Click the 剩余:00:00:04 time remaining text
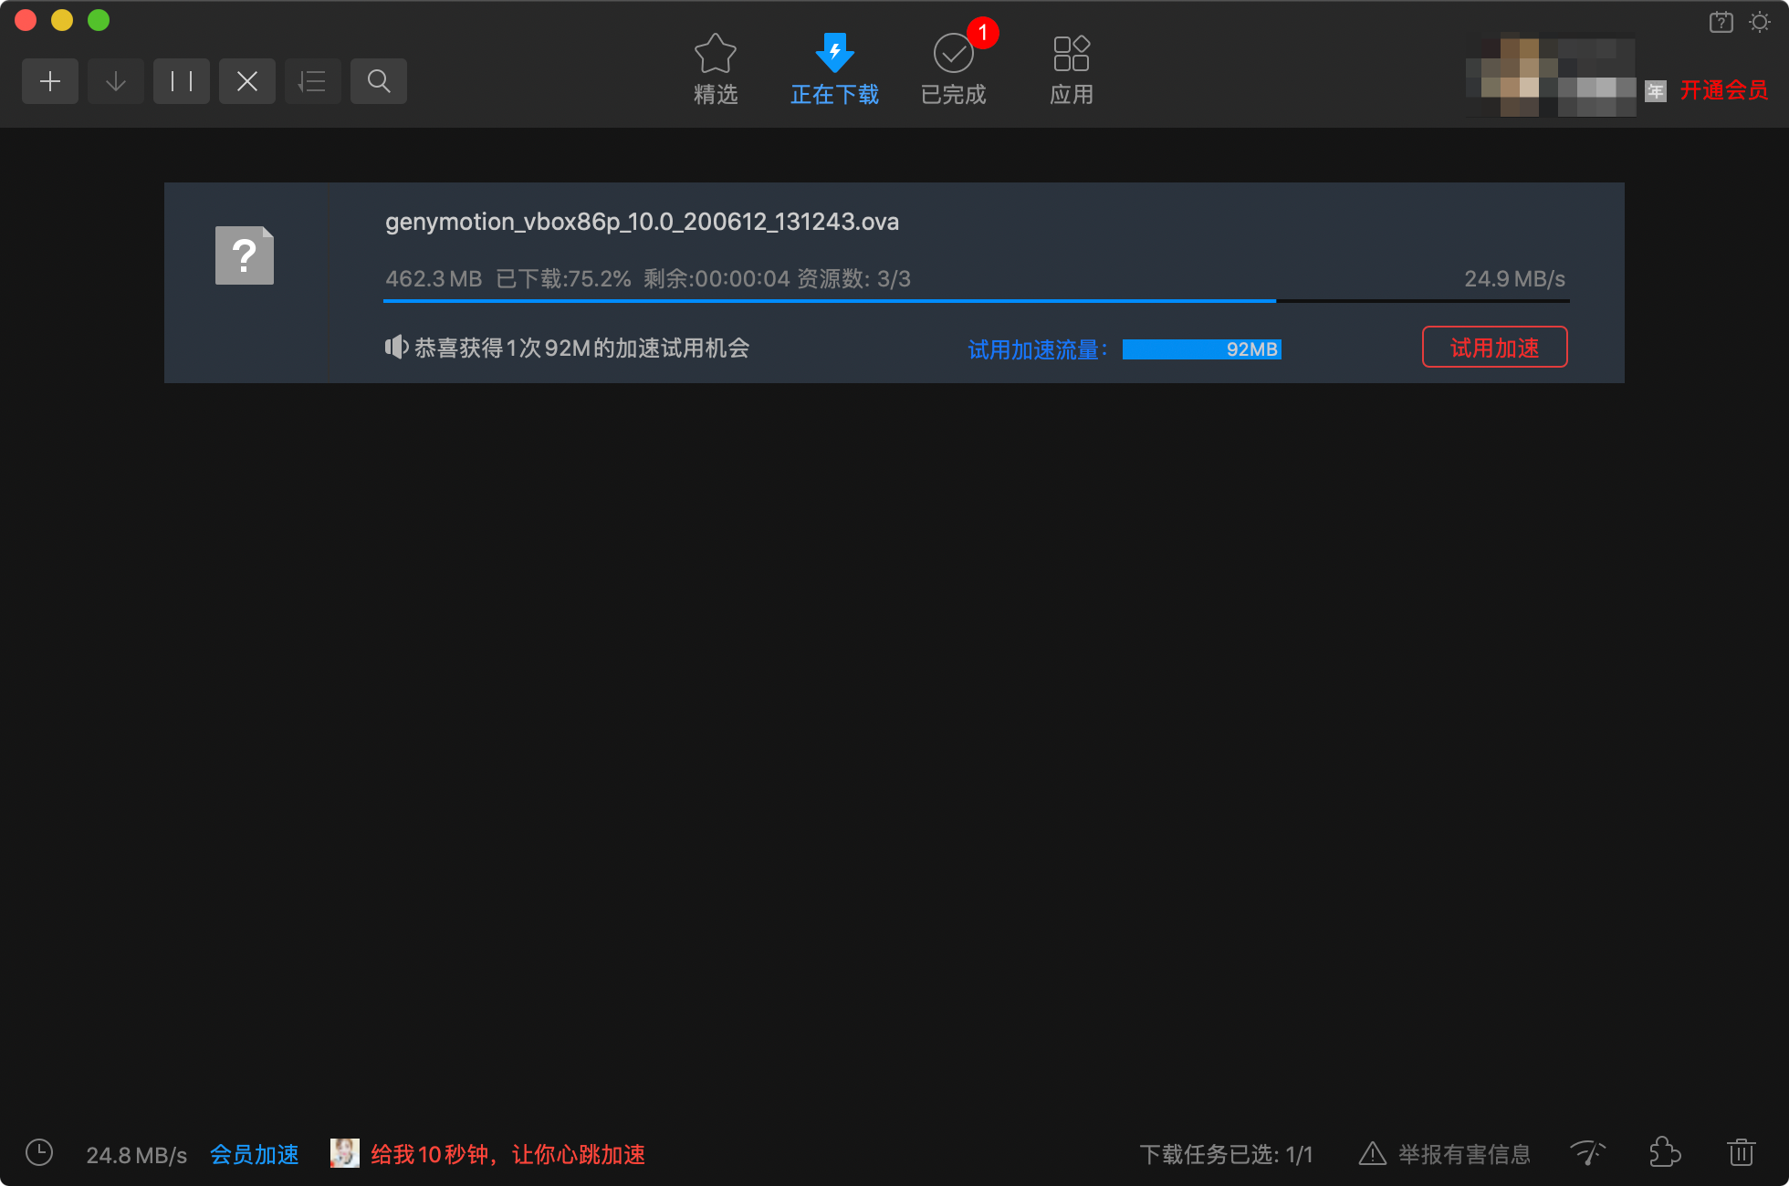 tap(717, 279)
